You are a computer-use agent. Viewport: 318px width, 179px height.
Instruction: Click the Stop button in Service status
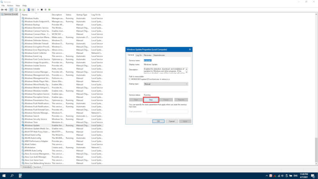tap(151, 100)
